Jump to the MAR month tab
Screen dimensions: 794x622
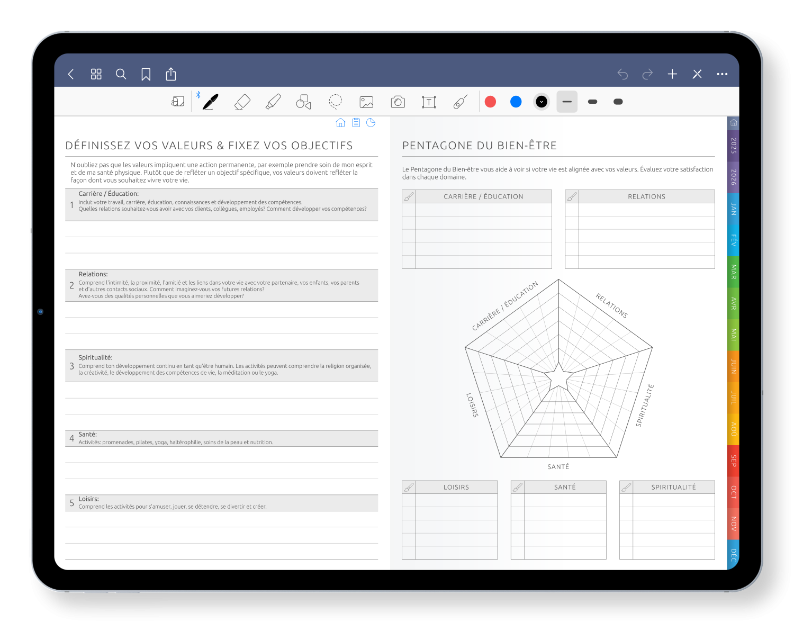(733, 272)
